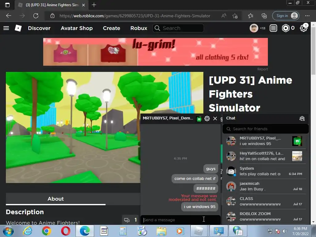
Task: Click the Roblox search field
Action: [x=178, y=28]
